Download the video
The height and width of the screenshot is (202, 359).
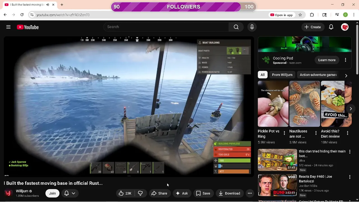pos(229,193)
